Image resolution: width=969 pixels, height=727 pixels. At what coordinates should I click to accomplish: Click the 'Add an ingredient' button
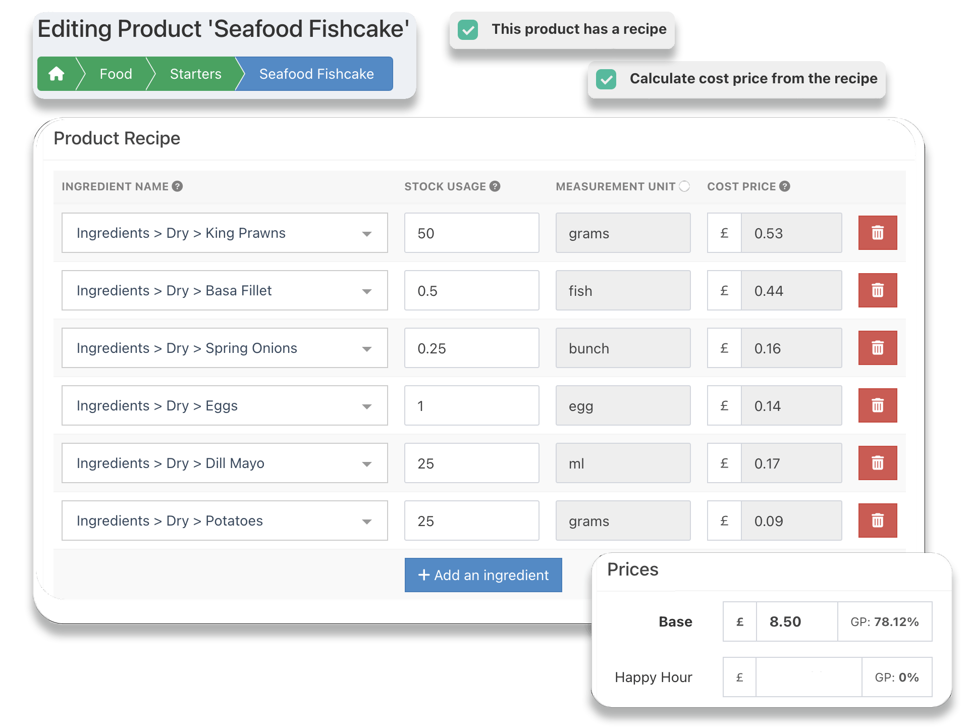(x=483, y=575)
